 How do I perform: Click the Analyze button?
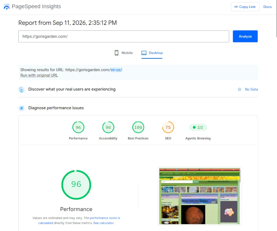245,37
